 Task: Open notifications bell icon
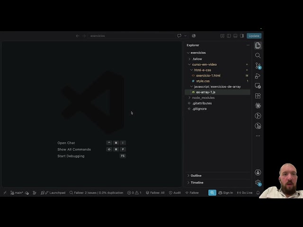click(x=258, y=192)
